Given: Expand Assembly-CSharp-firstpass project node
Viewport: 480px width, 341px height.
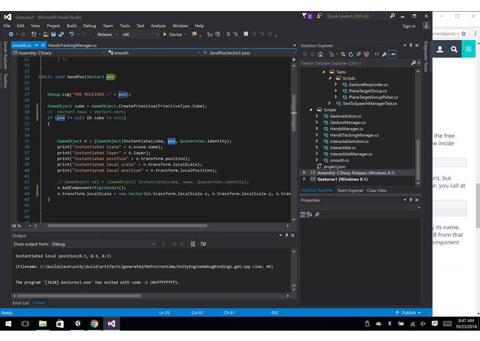Looking at the screenshot, I should [305, 173].
